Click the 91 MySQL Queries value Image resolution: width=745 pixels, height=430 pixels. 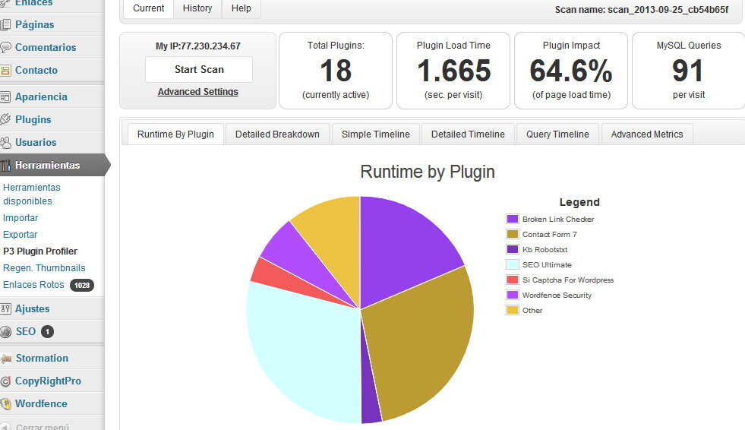coord(688,71)
